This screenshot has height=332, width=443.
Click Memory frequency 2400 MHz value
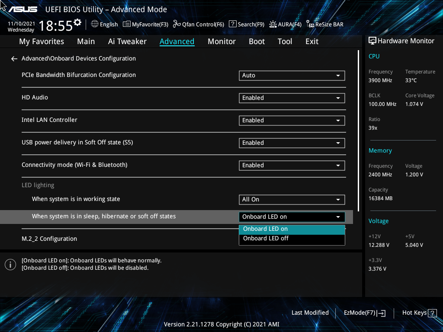[380, 175]
